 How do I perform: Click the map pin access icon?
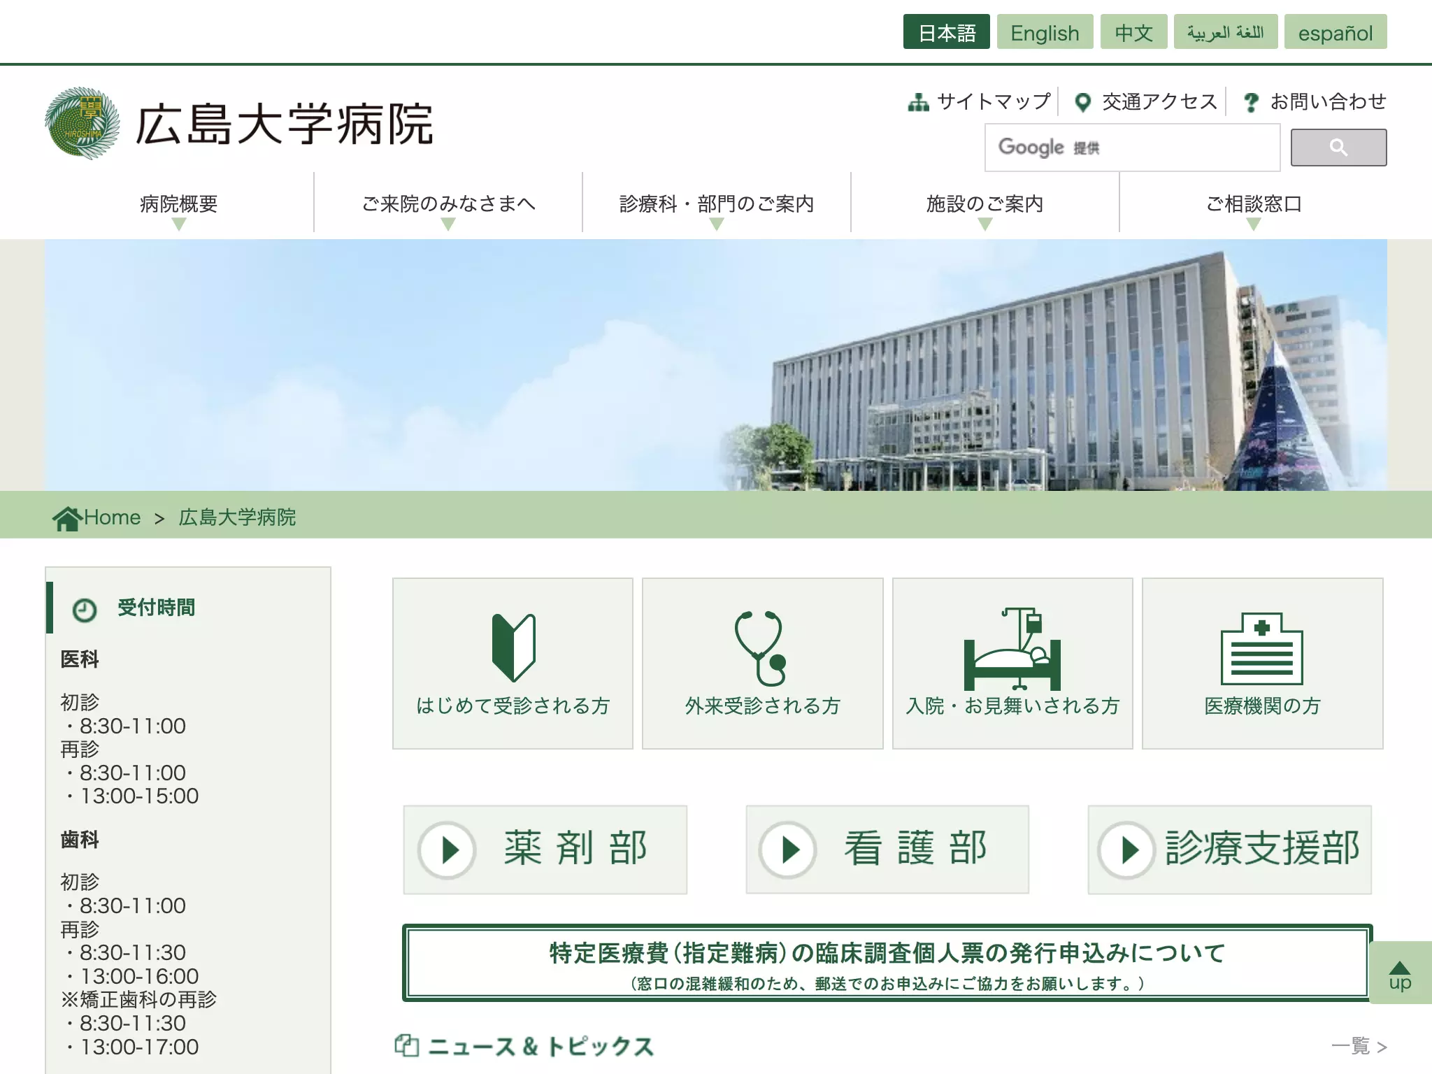coord(1082,103)
